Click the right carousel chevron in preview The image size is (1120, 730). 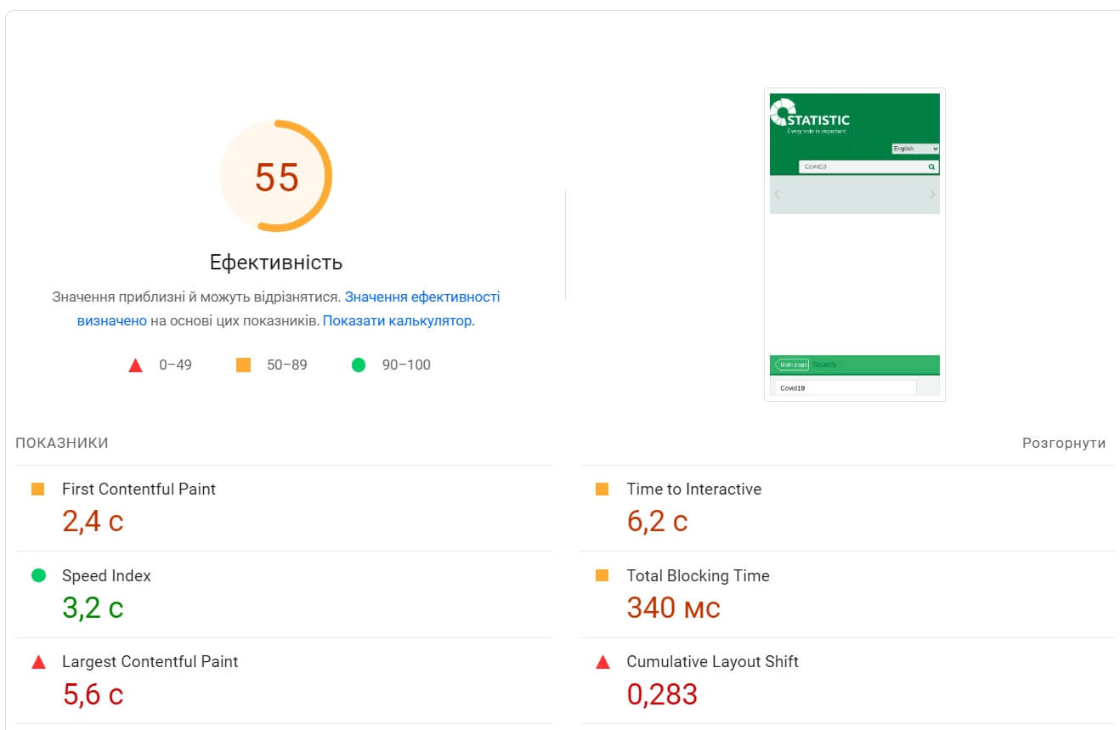(x=932, y=195)
